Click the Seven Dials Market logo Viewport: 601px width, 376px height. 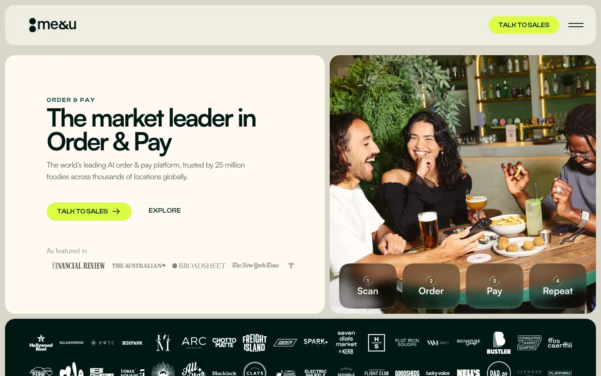tap(346, 343)
